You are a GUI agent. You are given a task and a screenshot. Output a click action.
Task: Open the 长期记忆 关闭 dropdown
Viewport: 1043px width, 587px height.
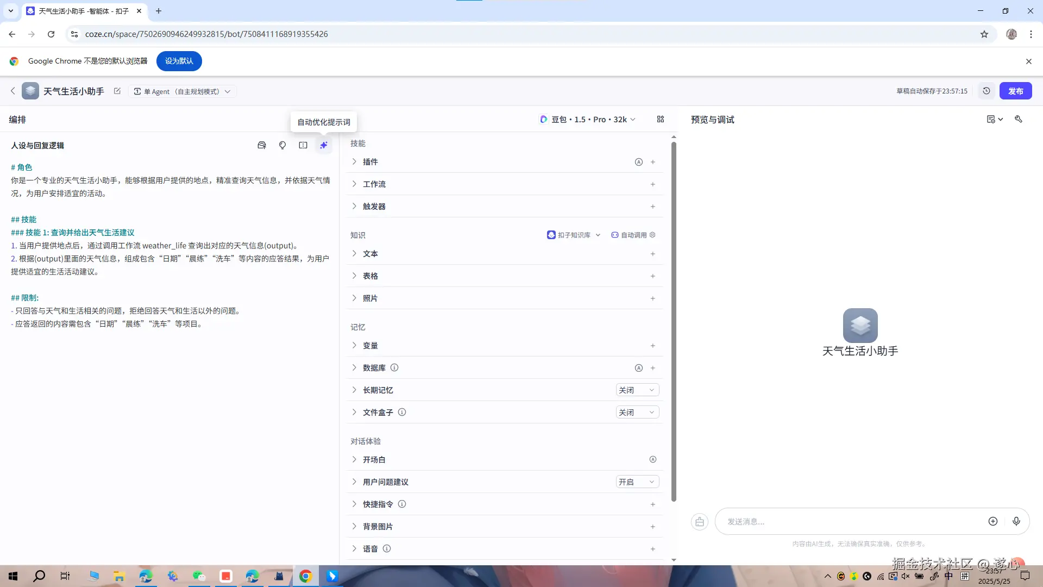637,390
